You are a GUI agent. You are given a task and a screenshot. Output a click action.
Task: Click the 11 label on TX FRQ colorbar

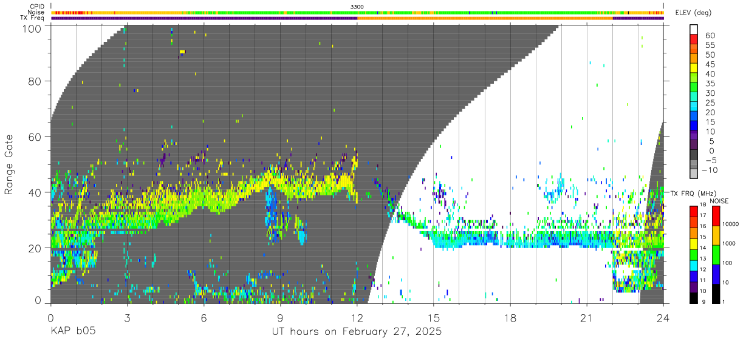(703, 280)
